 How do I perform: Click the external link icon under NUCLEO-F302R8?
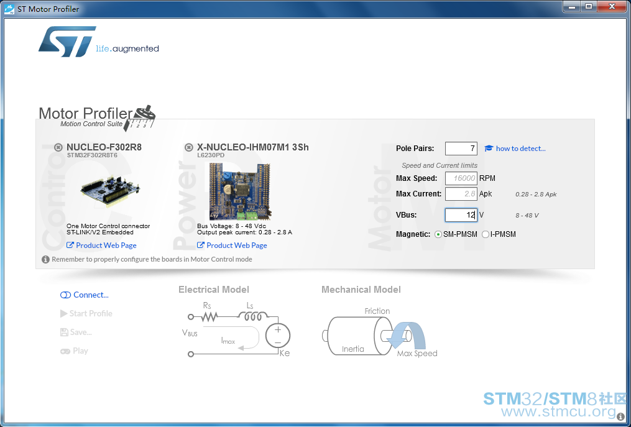[70, 245]
